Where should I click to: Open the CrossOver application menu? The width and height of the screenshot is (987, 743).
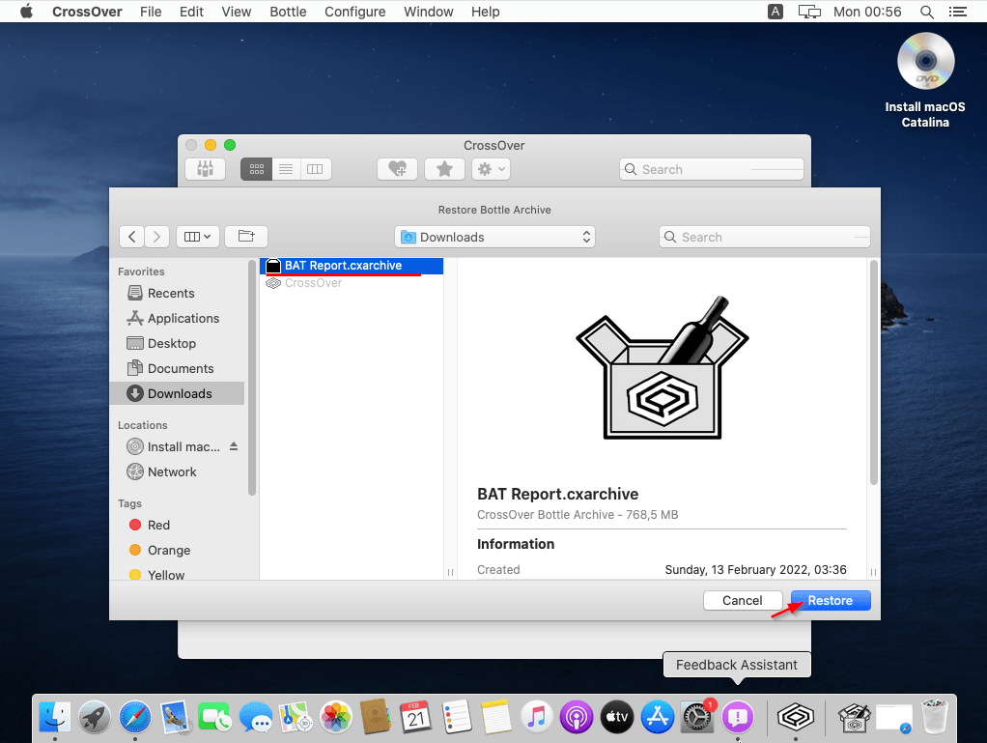[87, 12]
